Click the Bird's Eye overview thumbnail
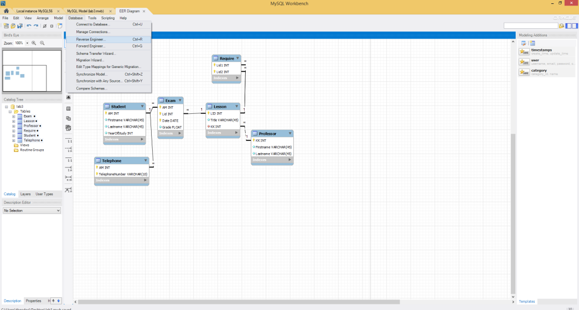 [32, 71]
